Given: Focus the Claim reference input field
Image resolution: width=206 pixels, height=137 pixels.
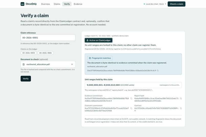Looking at the screenshot, I should click(48, 38).
